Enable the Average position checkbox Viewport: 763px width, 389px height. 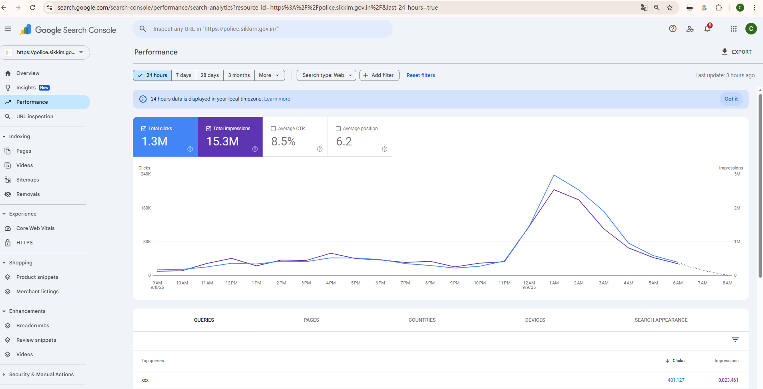338,129
